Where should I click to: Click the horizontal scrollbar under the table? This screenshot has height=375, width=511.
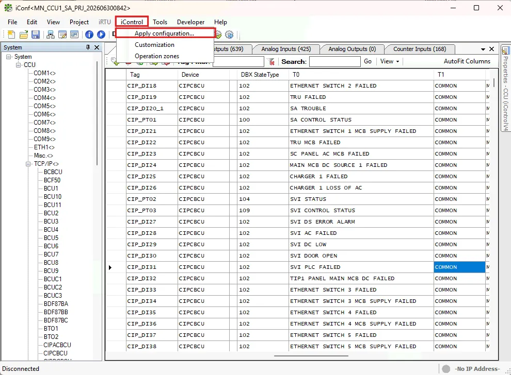(311, 356)
